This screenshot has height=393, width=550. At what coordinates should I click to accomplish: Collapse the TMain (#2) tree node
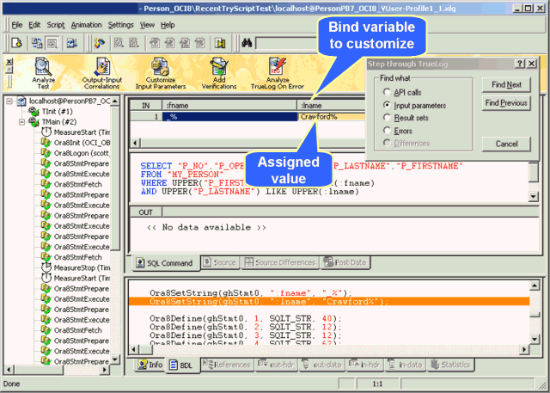(22, 122)
